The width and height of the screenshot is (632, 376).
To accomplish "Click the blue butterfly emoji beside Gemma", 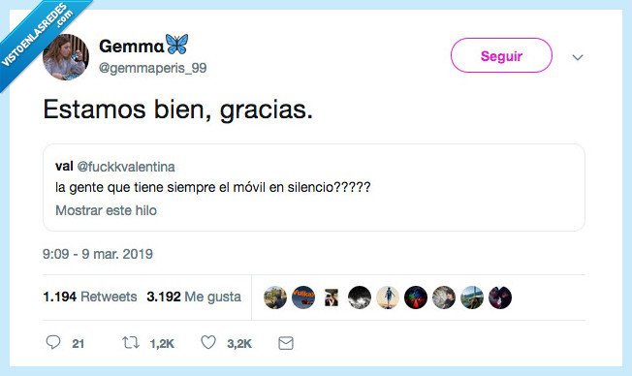I will (177, 44).
